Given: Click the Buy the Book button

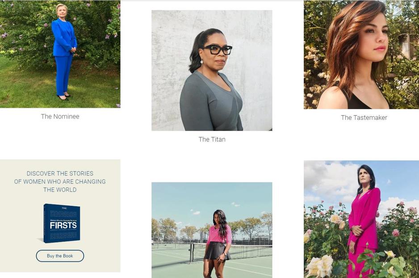Looking at the screenshot, I should pyautogui.click(x=60, y=256).
